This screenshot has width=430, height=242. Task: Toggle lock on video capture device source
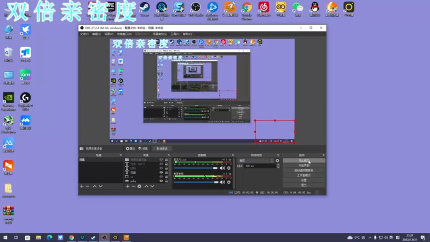pos(166,160)
